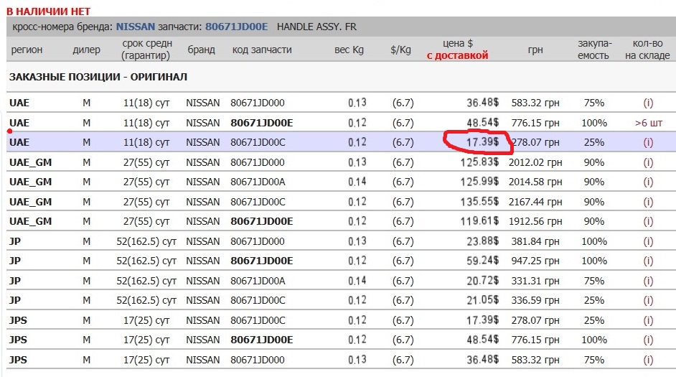
Task: Select part code 80671JD00A in 125.99$ row
Action: coord(257,182)
